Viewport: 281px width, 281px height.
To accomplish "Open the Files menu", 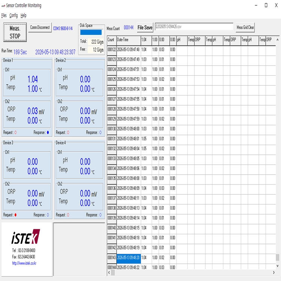I will click(4, 15).
